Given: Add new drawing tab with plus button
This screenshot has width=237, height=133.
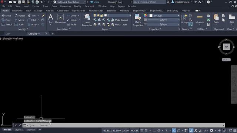Looking at the screenshot, I should [x=53, y=34].
